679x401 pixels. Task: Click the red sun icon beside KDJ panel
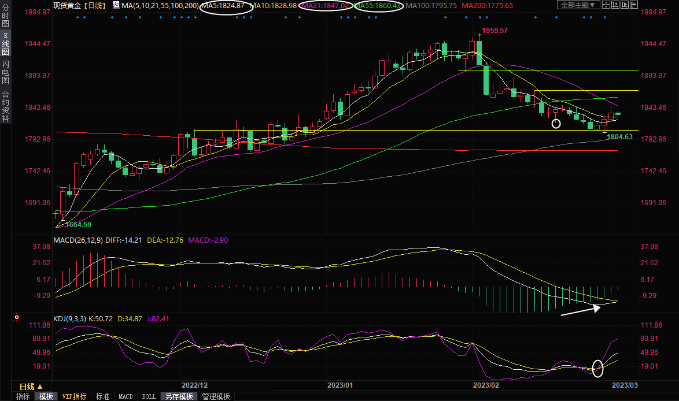[x=17, y=318]
